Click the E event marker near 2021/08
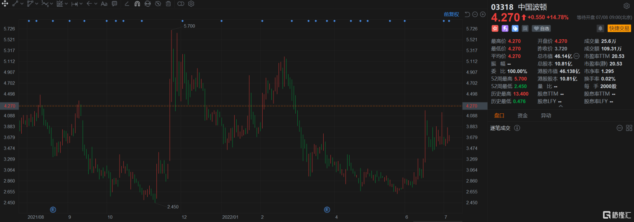 click(53, 209)
